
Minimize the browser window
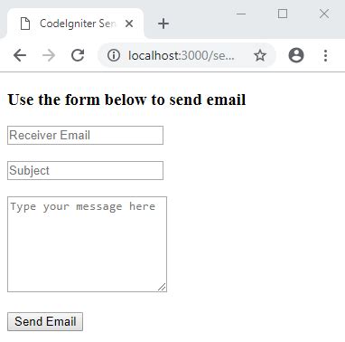tap(241, 14)
